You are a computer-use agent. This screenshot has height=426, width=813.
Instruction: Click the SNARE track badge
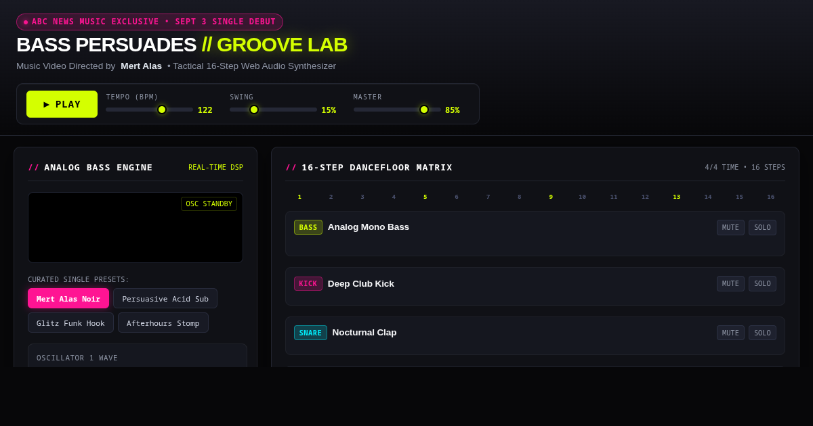310,333
